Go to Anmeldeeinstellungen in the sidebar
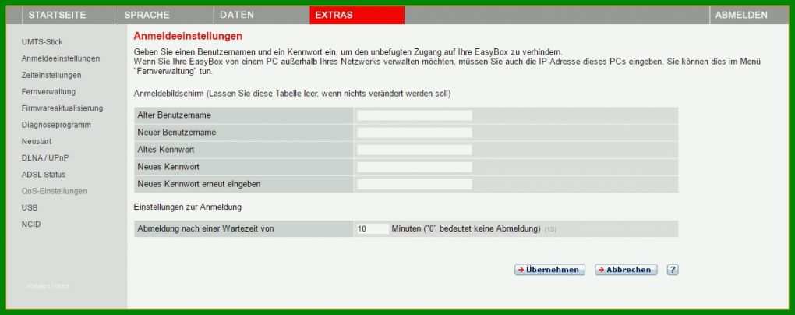This screenshot has width=795, height=315. [61, 58]
